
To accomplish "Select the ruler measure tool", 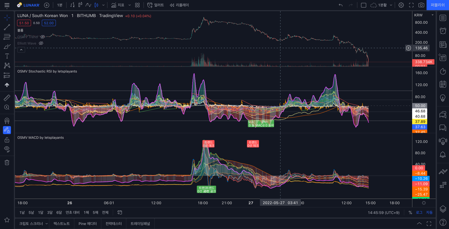I will (x=7, y=98).
